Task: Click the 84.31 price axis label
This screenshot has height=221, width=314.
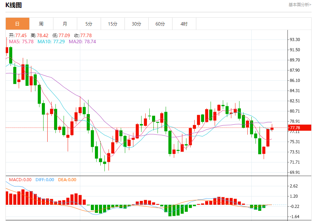Action: click(295, 91)
